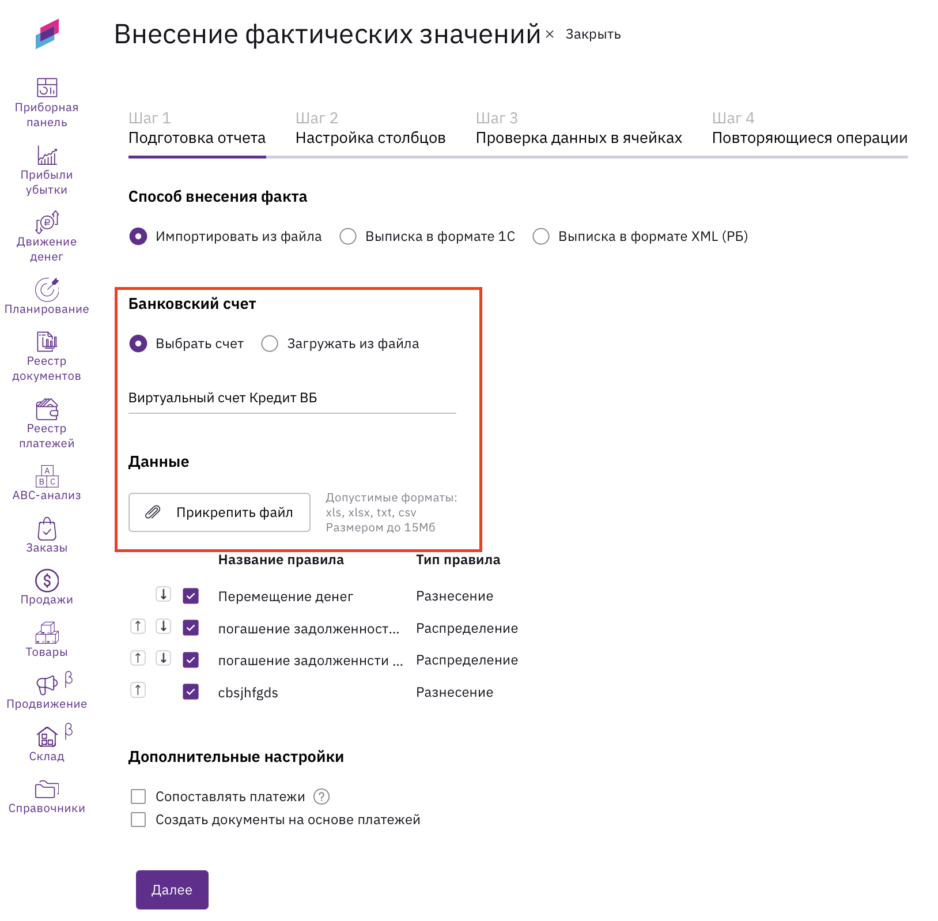Open the Продажи dollar icon
This screenshot has height=921, width=938.
47,580
